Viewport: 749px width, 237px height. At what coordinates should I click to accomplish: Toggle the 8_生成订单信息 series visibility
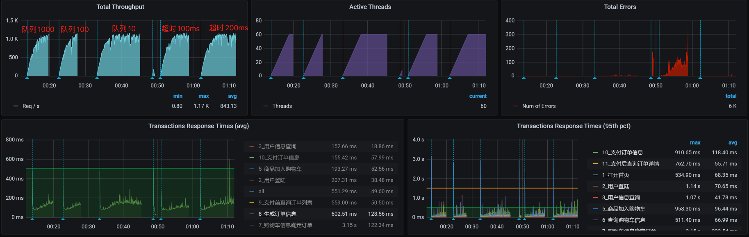(x=277, y=214)
